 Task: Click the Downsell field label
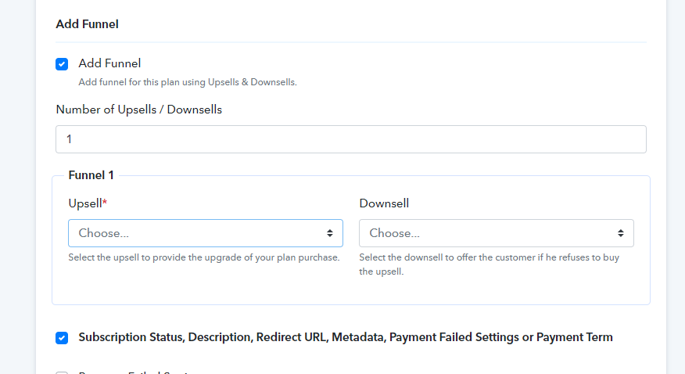pyautogui.click(x=384, y=203)
